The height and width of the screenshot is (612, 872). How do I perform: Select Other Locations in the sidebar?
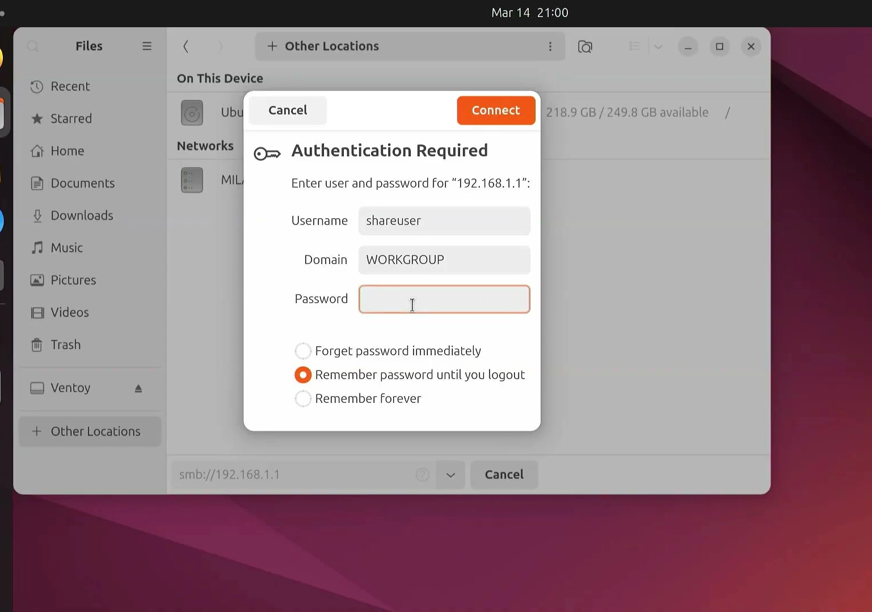tap(90, 431)
